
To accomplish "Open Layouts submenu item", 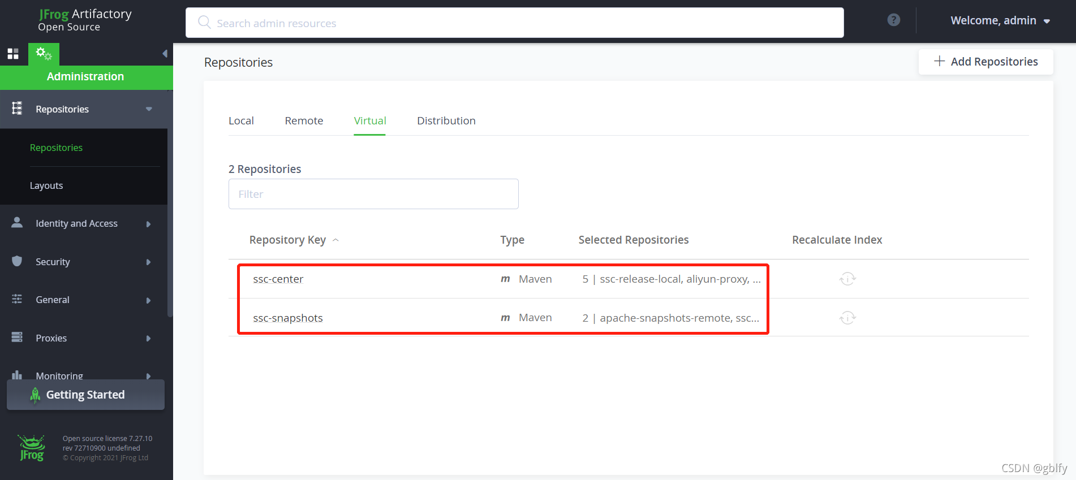I will 46,185.
